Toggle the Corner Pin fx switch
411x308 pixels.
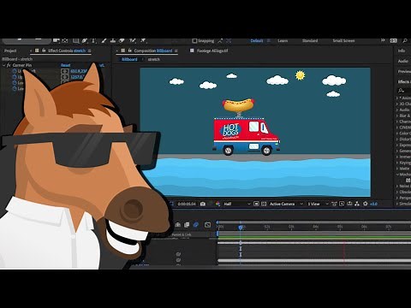coord(9,65)
